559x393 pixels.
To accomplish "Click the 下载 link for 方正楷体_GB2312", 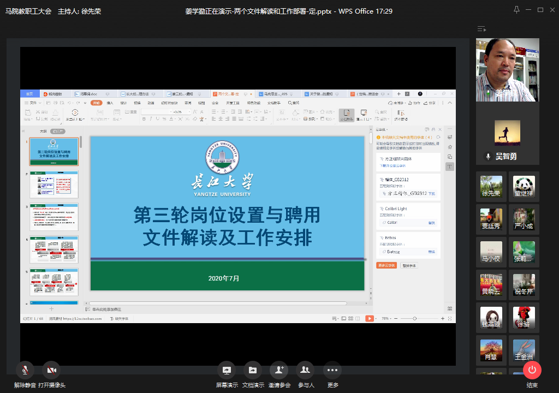I will (x=432, y=193).
